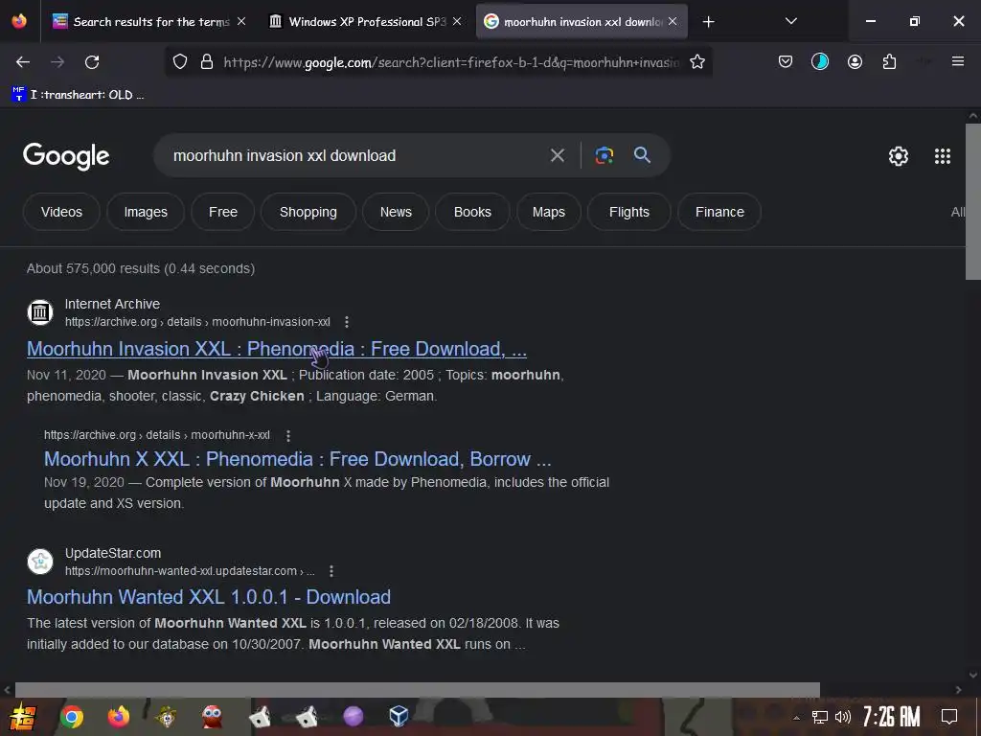Open more options for moorhuhn-x-xxl result
The height and width of the screenshot is (736, 981).
[287, 435]
